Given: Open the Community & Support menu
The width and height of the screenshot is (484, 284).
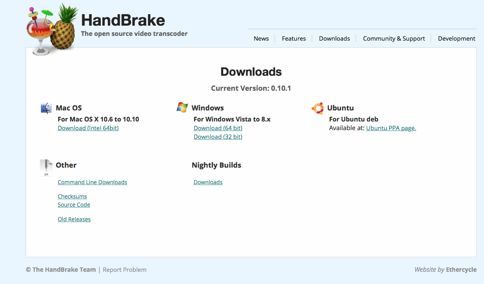Looking at the screenshot, I should click(x=394, y=39).
